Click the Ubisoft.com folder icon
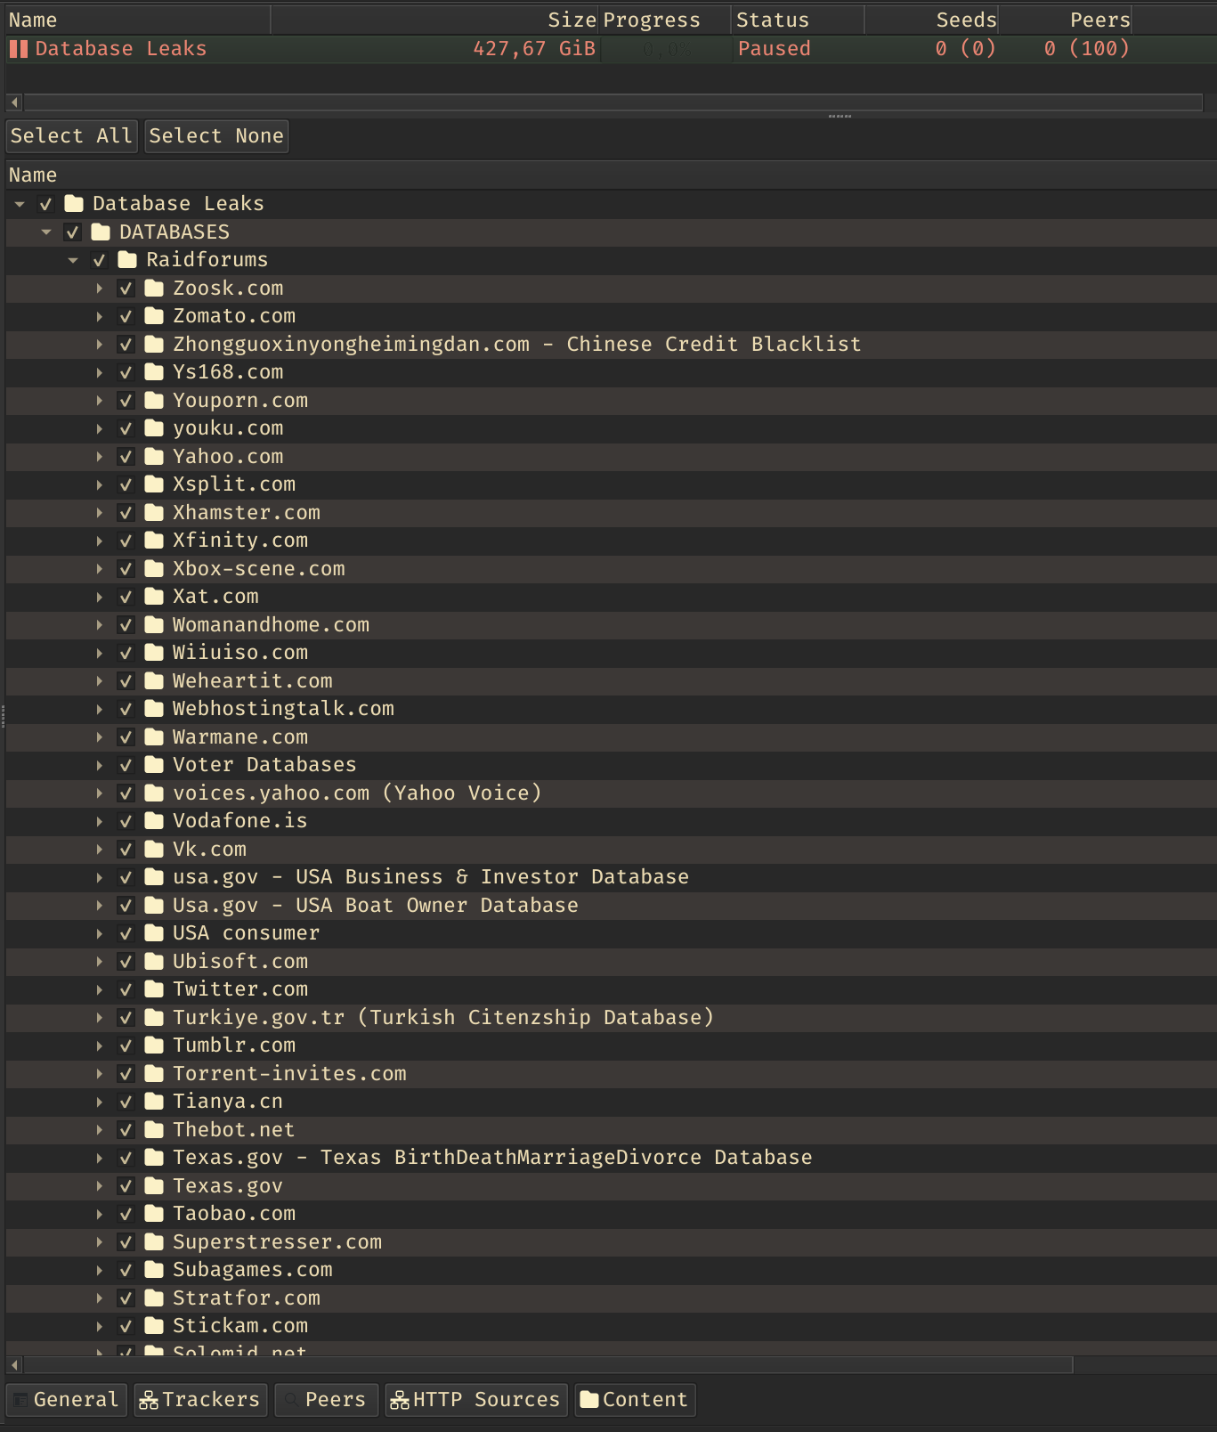Viewport: 1217px width, 1432px height. click(154, 962)
